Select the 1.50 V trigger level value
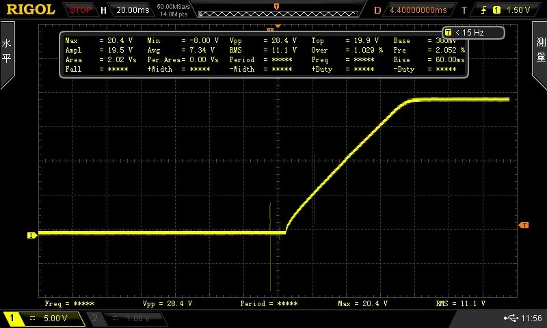547x328 pixels. [x=518, y=10]
